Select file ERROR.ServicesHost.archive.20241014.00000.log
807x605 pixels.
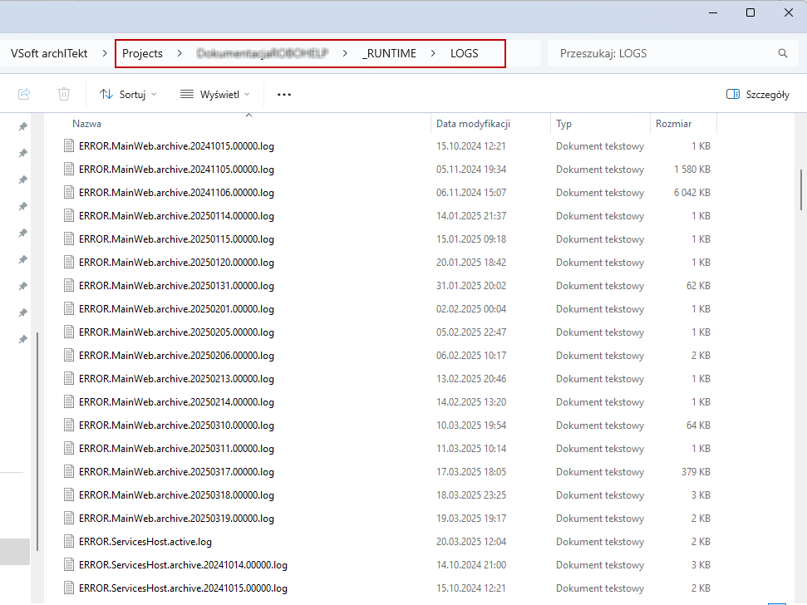coord(183,565)
